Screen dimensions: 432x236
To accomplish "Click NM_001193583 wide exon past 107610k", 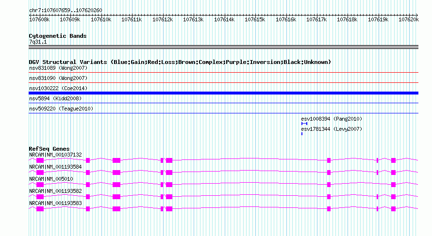I will coord(116,209).
